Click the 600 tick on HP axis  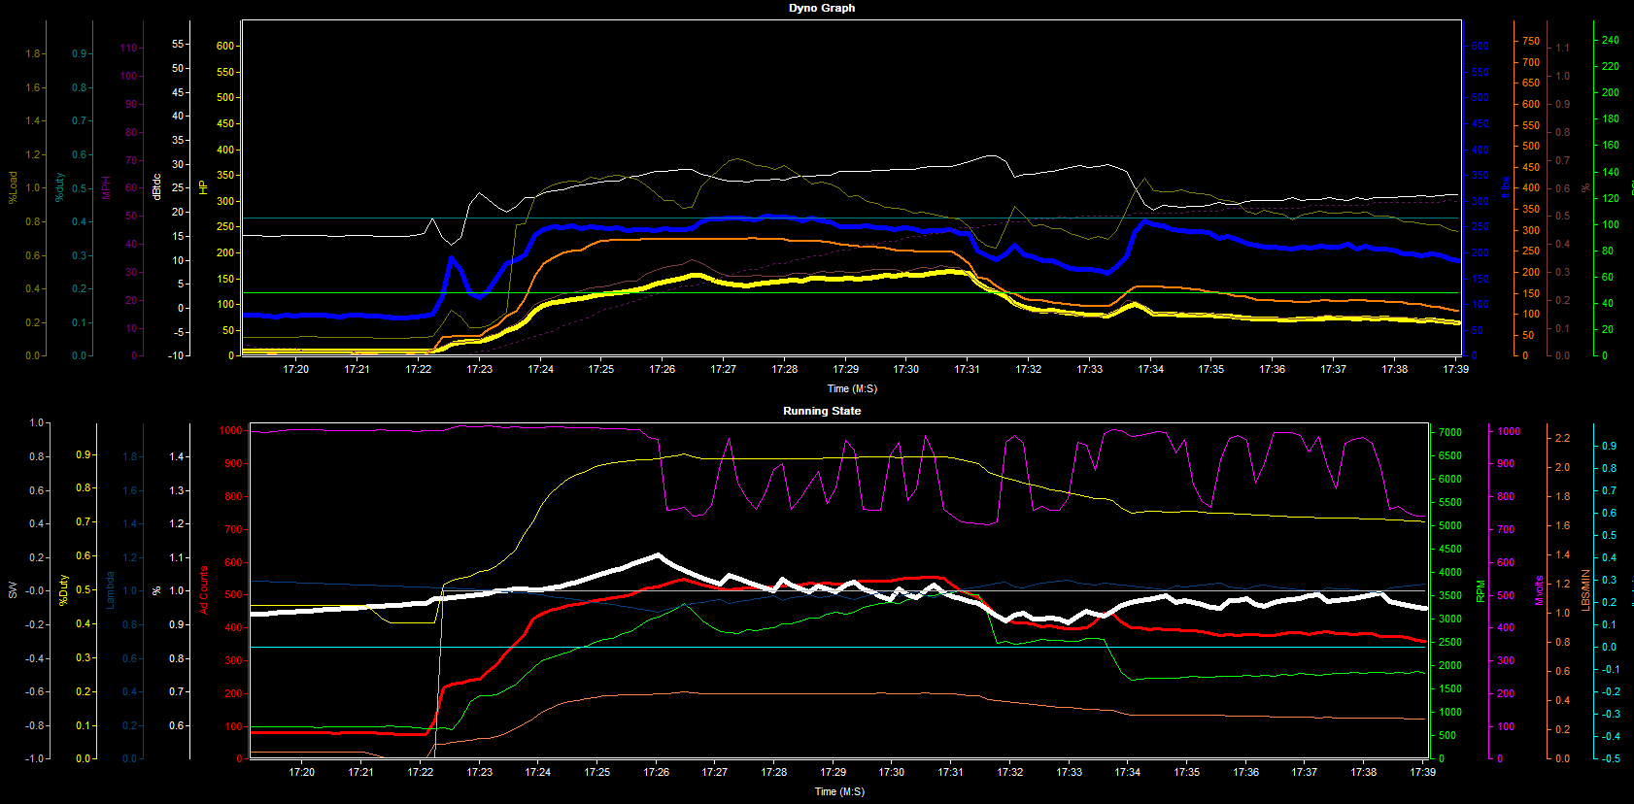point(225,46)
